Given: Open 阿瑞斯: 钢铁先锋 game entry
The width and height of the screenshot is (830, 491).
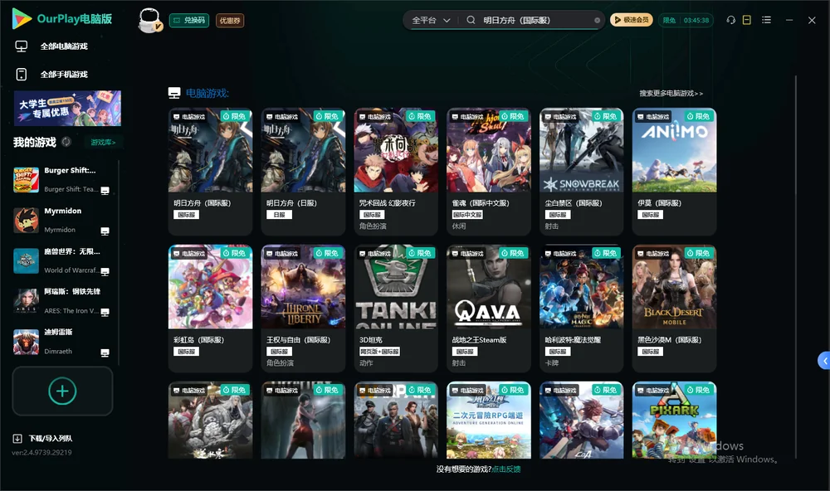Looking at the screenshot, I should [x=61, y=301].
